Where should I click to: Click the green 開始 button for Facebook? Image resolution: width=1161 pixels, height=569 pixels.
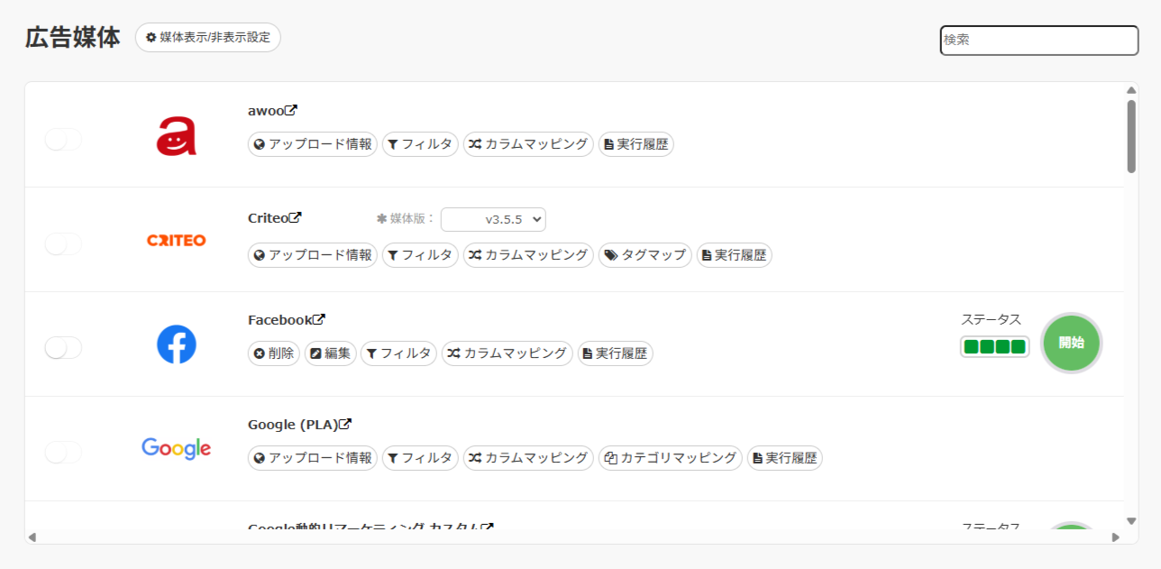(1072, 343)
